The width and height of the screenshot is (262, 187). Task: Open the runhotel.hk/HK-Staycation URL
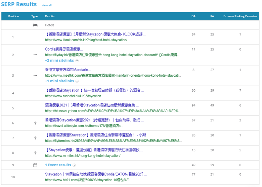coord(73,96)
